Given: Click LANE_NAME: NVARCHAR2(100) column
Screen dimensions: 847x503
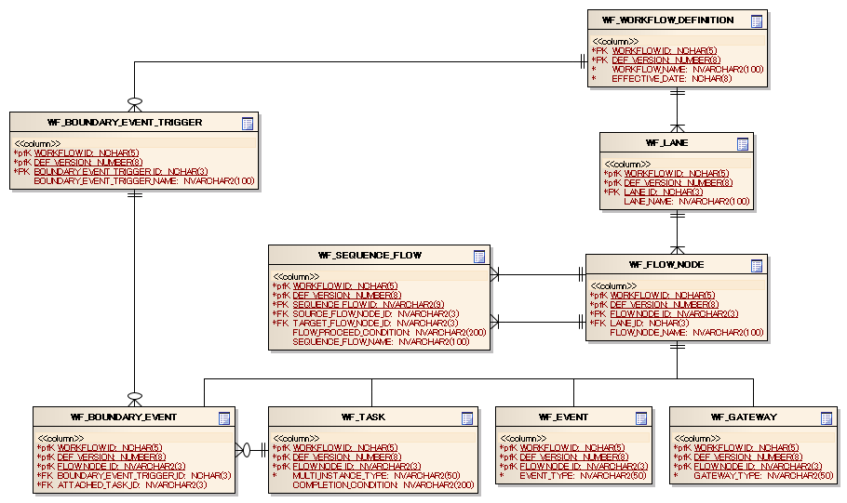Looking at the screenshot, I should pos(687,202).
